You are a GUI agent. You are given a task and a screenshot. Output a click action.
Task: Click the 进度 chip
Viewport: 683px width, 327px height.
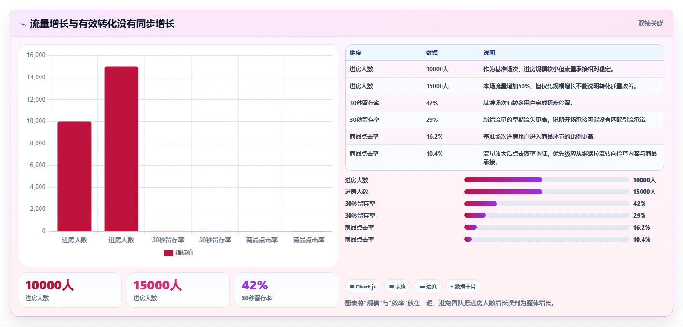[x=428, y=287]
